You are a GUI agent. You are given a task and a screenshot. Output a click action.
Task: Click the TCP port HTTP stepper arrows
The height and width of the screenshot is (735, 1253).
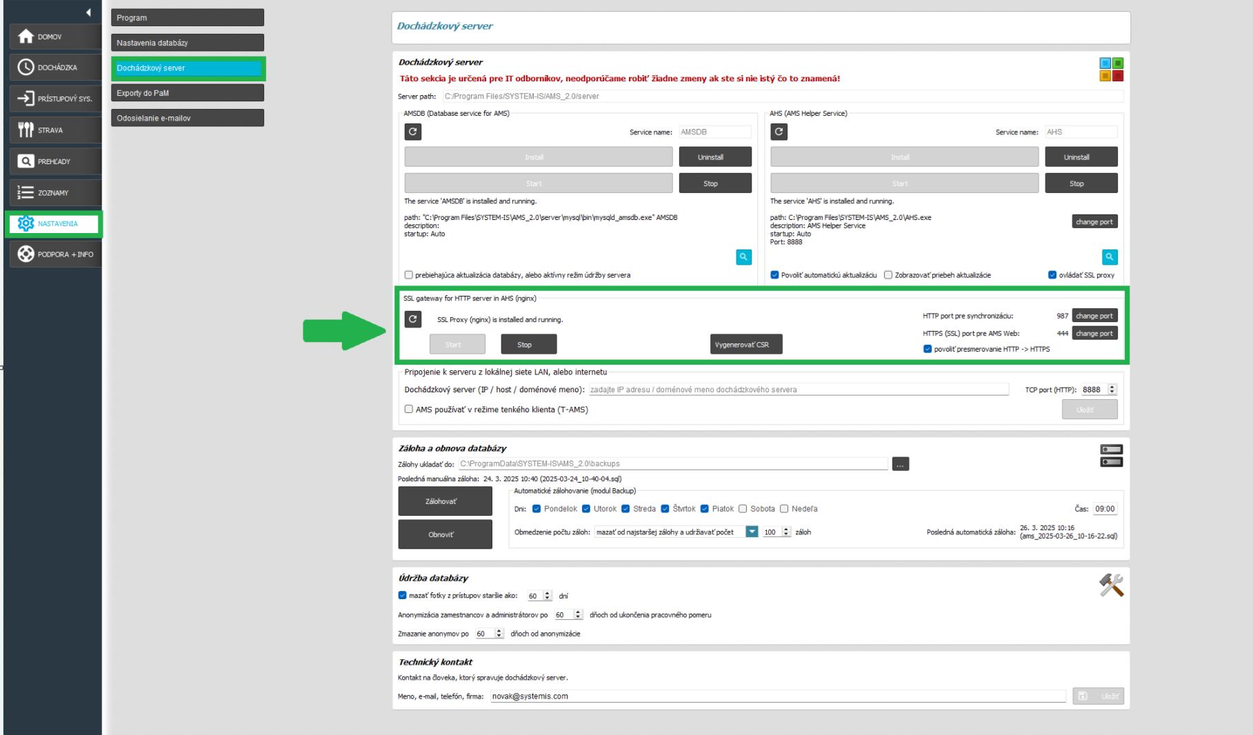[1112, 390]
